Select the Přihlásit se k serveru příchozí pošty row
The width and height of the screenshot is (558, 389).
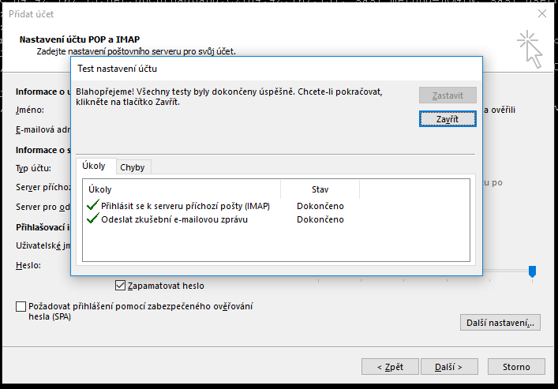(x=185, y=206)
